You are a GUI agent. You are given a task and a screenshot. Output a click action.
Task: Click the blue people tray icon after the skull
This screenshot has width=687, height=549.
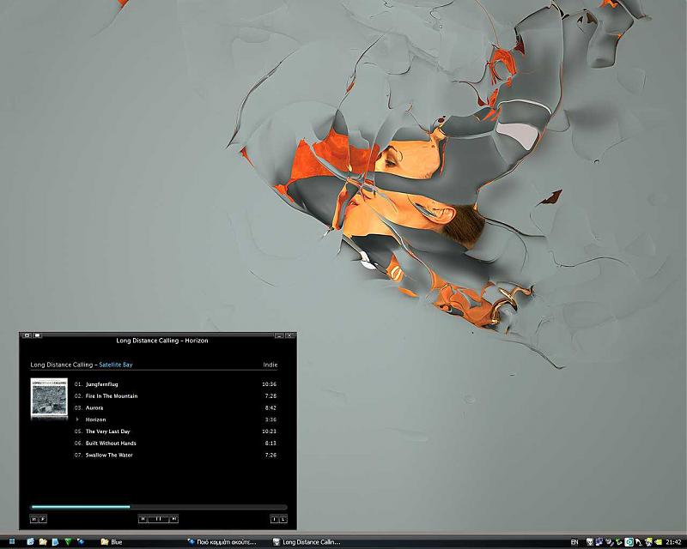[599, 542]
